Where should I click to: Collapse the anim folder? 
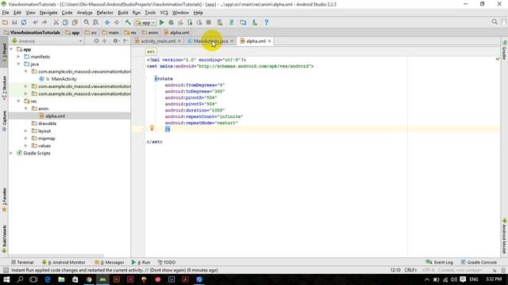(x=26, y=109)
